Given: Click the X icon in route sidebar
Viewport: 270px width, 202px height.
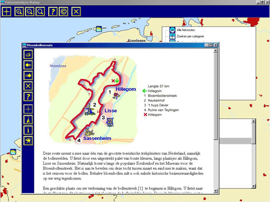Looking at the screenshot, I should click(29, 86).
